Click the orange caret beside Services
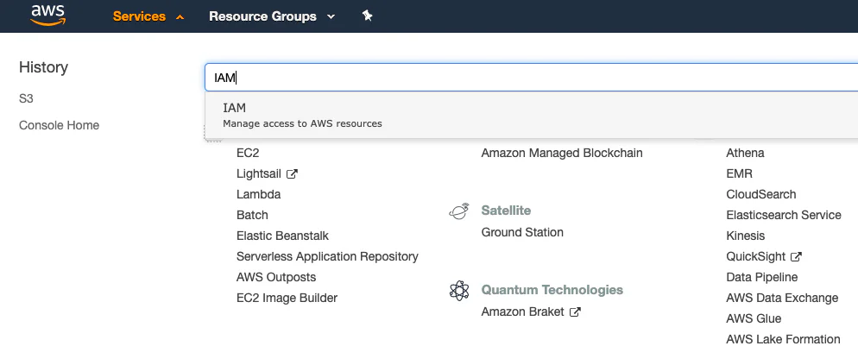Screen dimensions: 858x346 (x=180, y=17)
